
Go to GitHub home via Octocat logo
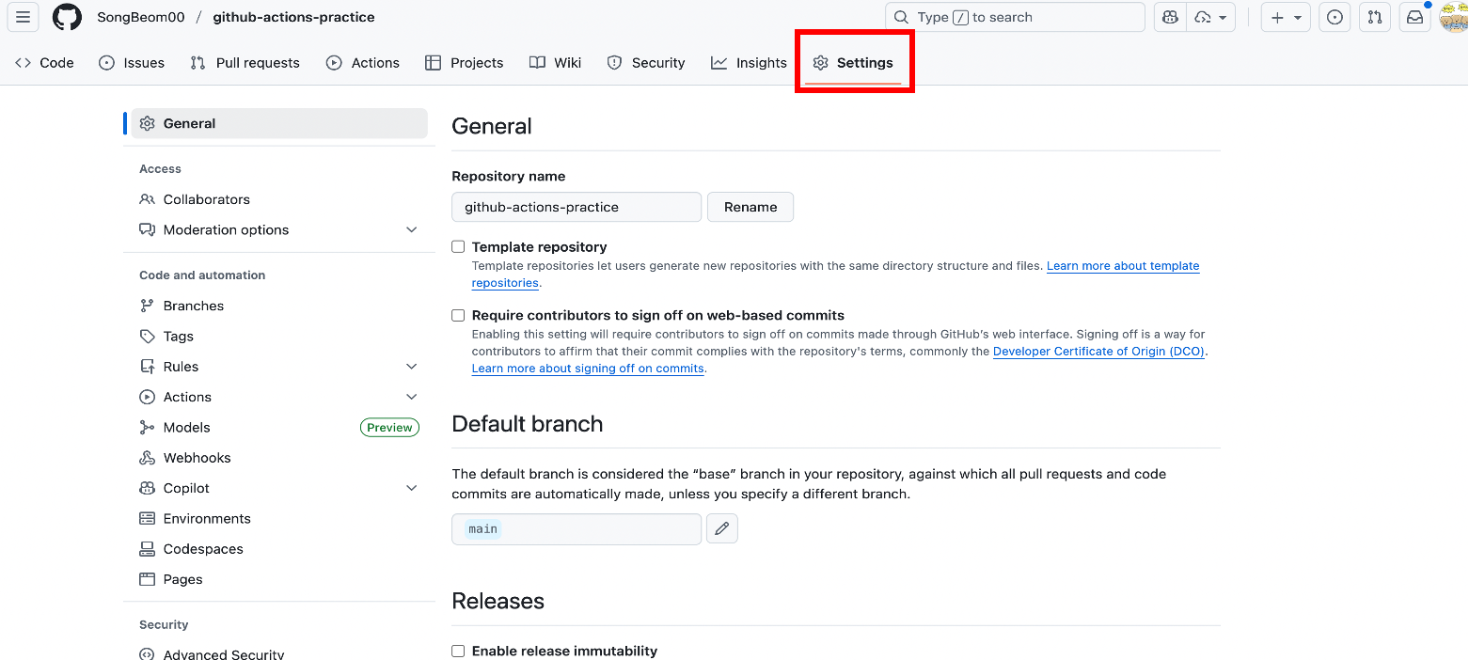67,17
